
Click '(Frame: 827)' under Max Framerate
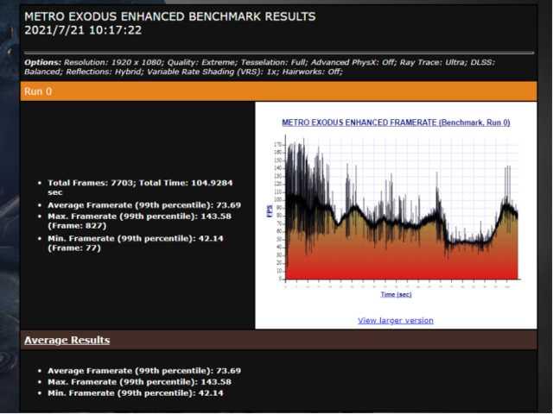[x=77, y=226]
